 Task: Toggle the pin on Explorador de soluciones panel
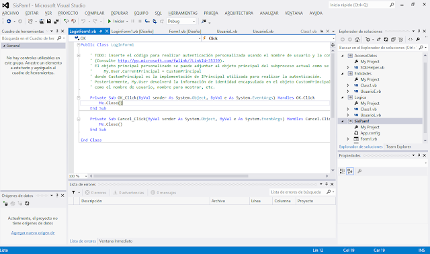click(419, 32)
